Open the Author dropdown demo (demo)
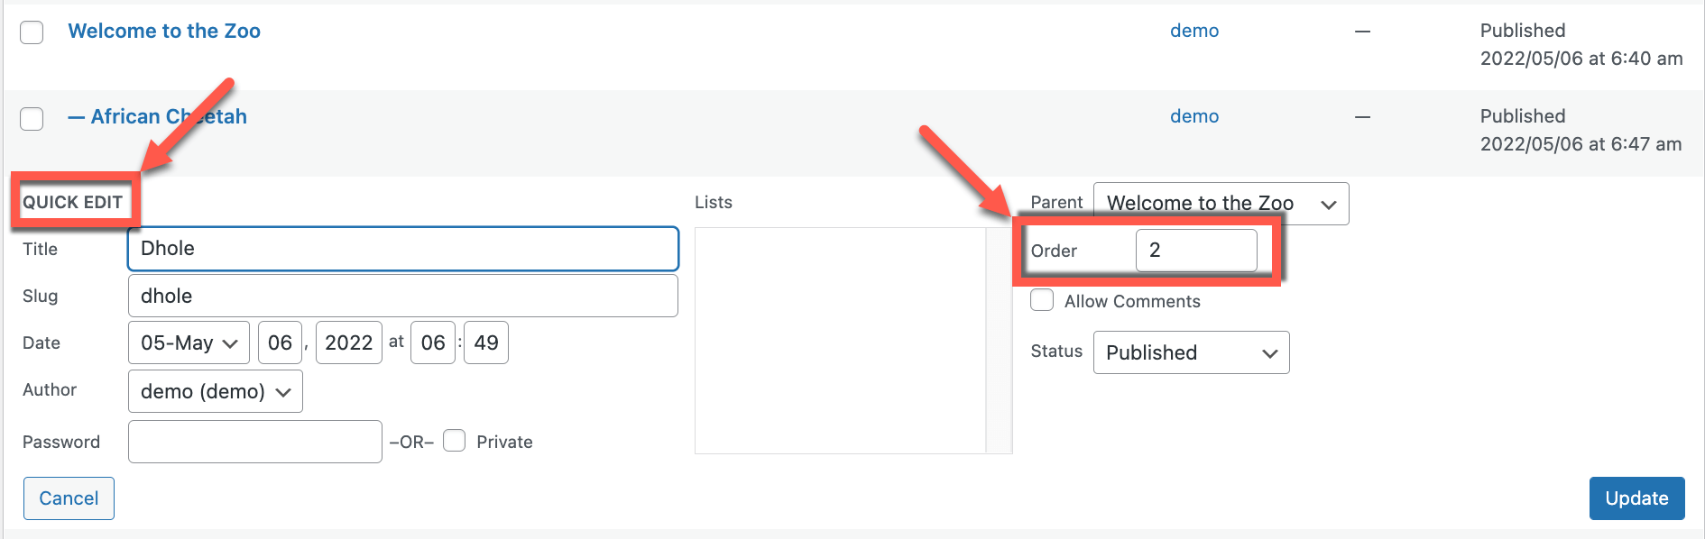This screenshot has width=1705, height=539. (x=215, y=391)
